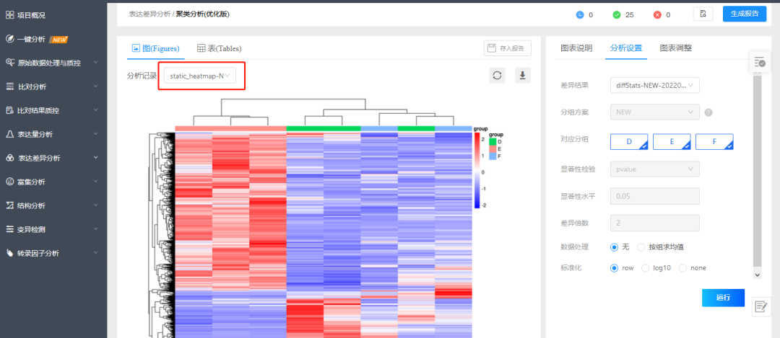Open the static_heatmap analysis record dropdown
Image resolution: width=780 pixels, height=338 pixels.
[200, 76]
